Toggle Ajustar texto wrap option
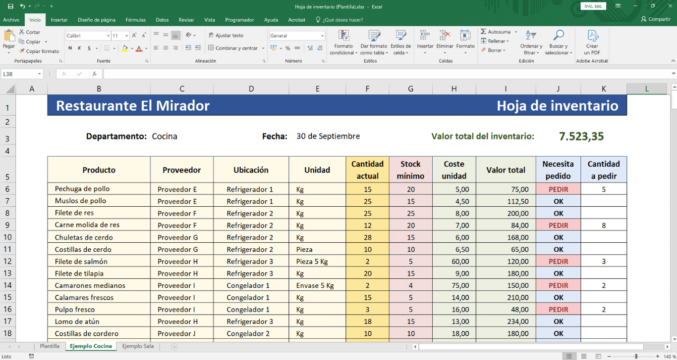Screen dimensions: 677x360 [226, 36]
